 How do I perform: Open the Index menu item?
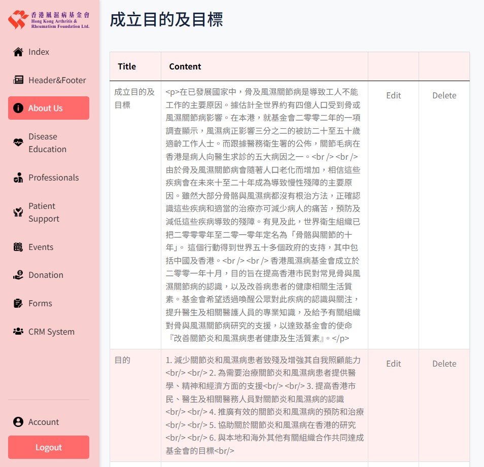click(x=39, y=52)
